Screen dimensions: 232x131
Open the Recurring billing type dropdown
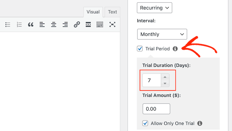pos(155,8)
